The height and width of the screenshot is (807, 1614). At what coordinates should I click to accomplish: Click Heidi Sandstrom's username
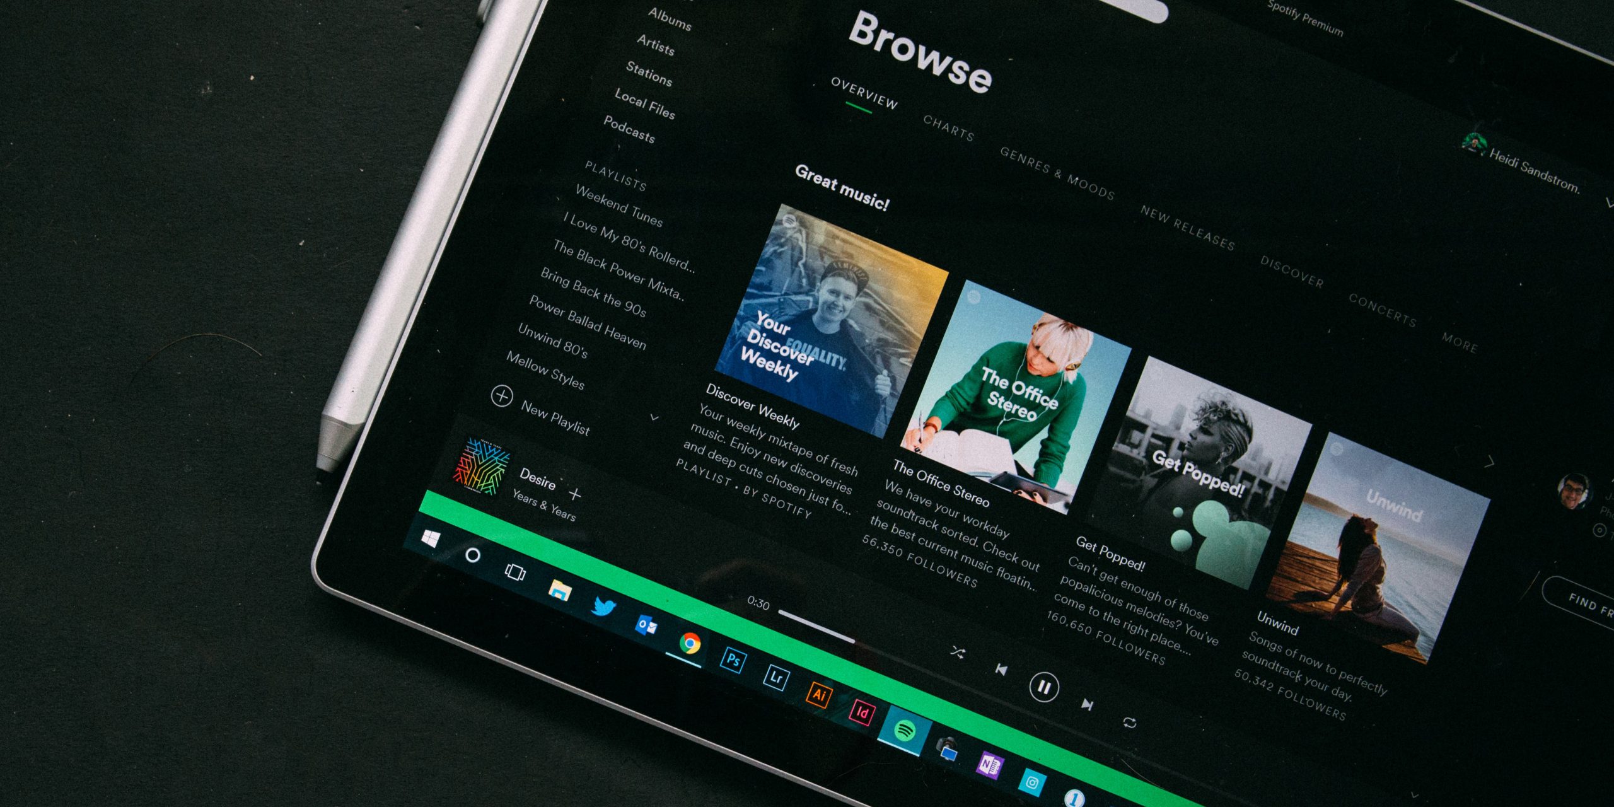click(1535, 170)
